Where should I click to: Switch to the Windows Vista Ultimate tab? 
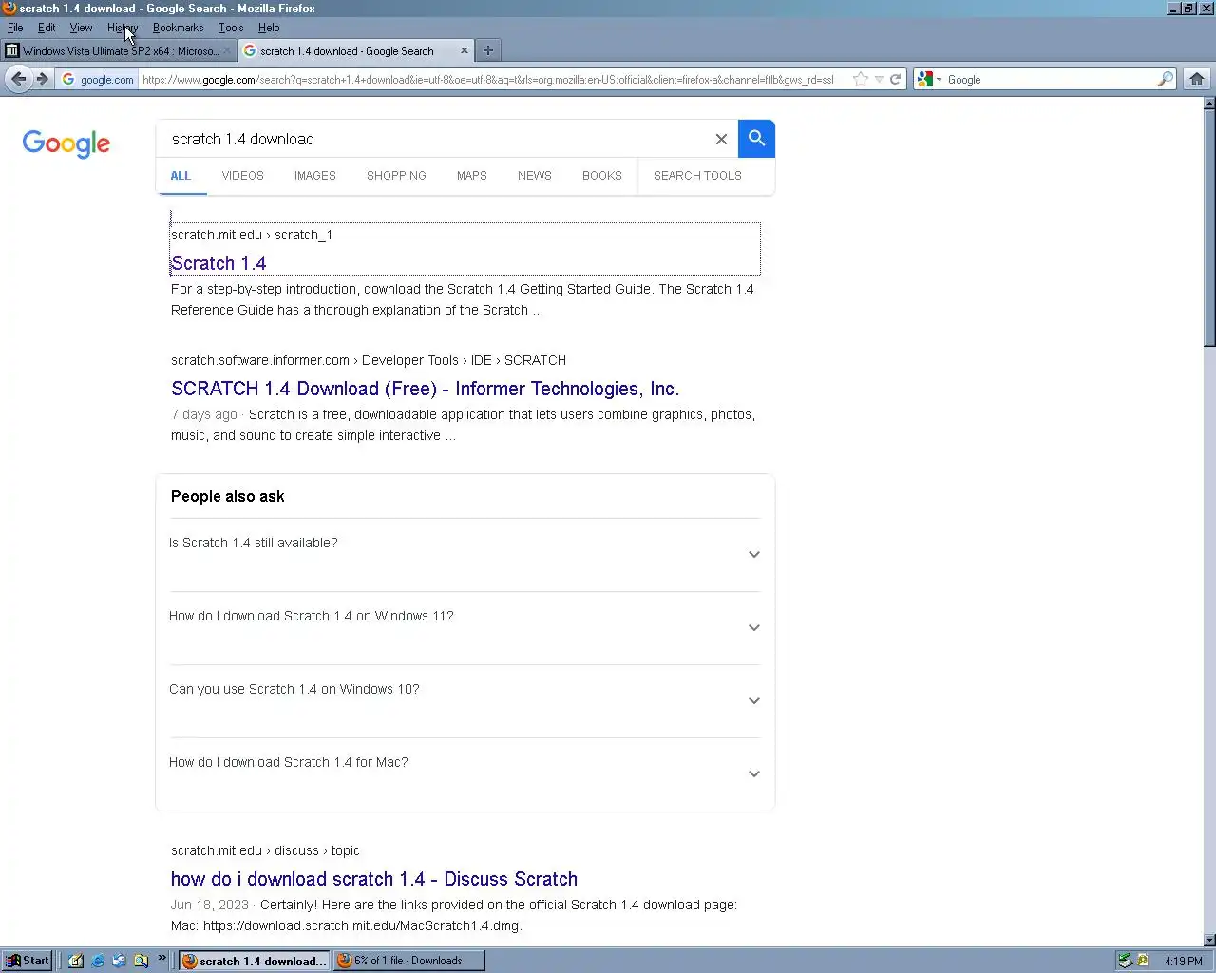point(119,50)
